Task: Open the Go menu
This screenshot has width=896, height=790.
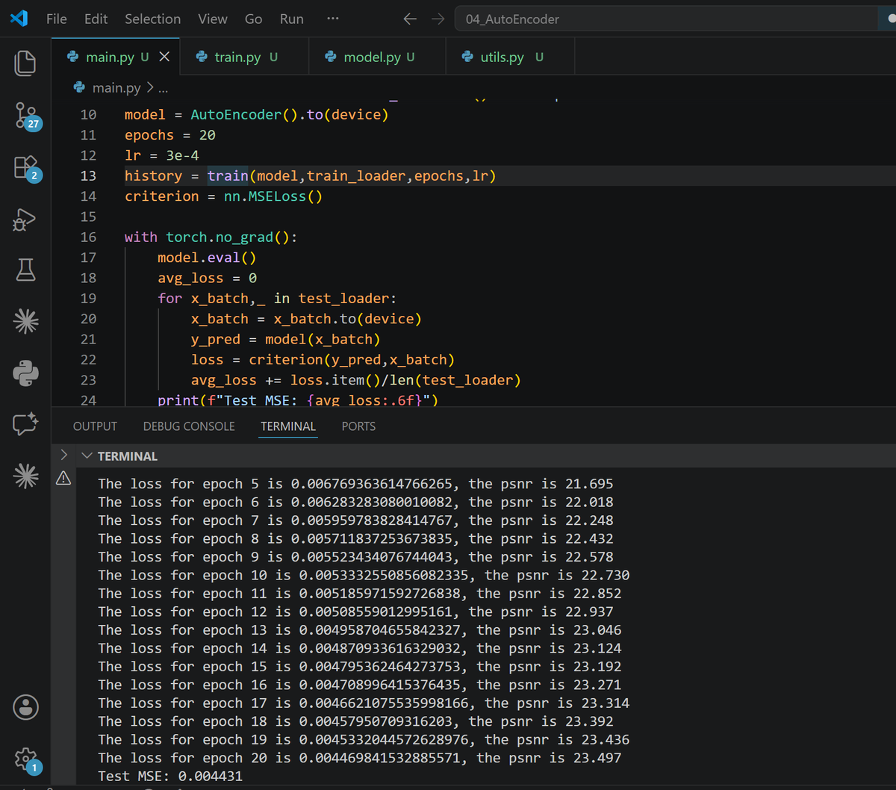Action: (x=254, y=19)
